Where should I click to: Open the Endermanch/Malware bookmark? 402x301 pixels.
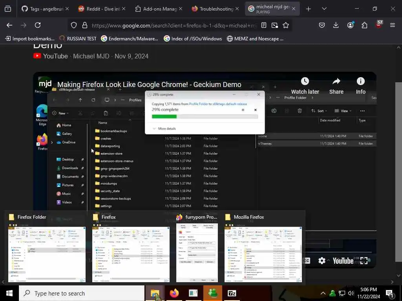click(130, 39)
